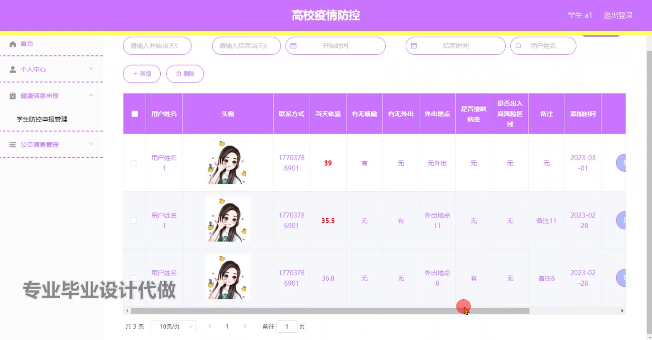652x340 pixels.
Task: Click the 2023-03-01 date cell
Action: (x=583, y=163)
